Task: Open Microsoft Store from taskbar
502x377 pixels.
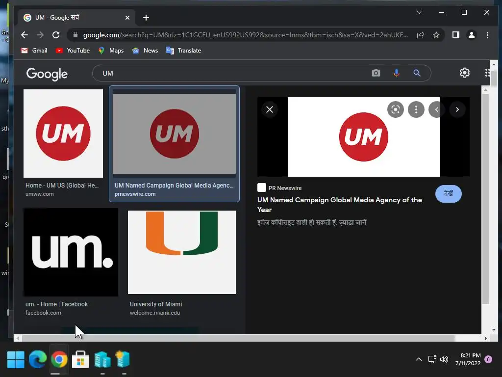Action: 80,359
